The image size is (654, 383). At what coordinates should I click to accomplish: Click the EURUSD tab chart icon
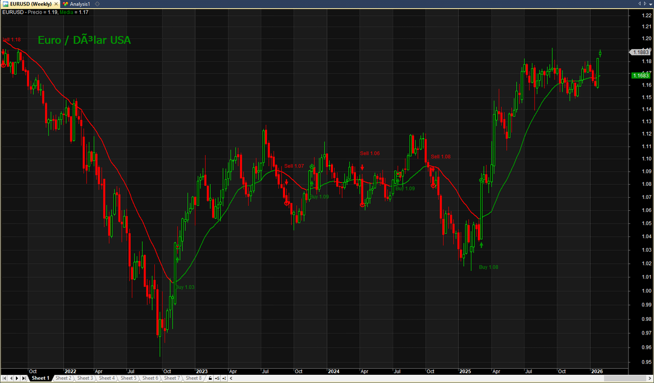click(5, 4)
